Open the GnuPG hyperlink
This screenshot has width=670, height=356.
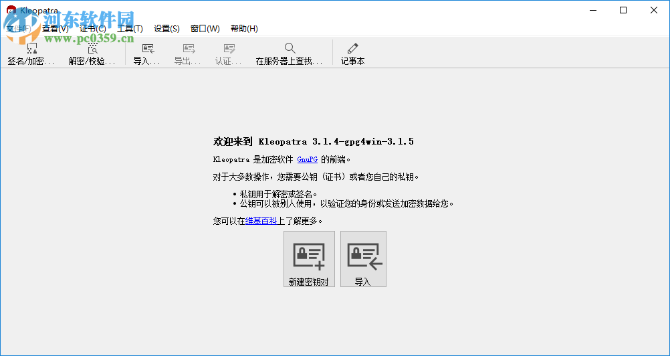tap(307, 159)
